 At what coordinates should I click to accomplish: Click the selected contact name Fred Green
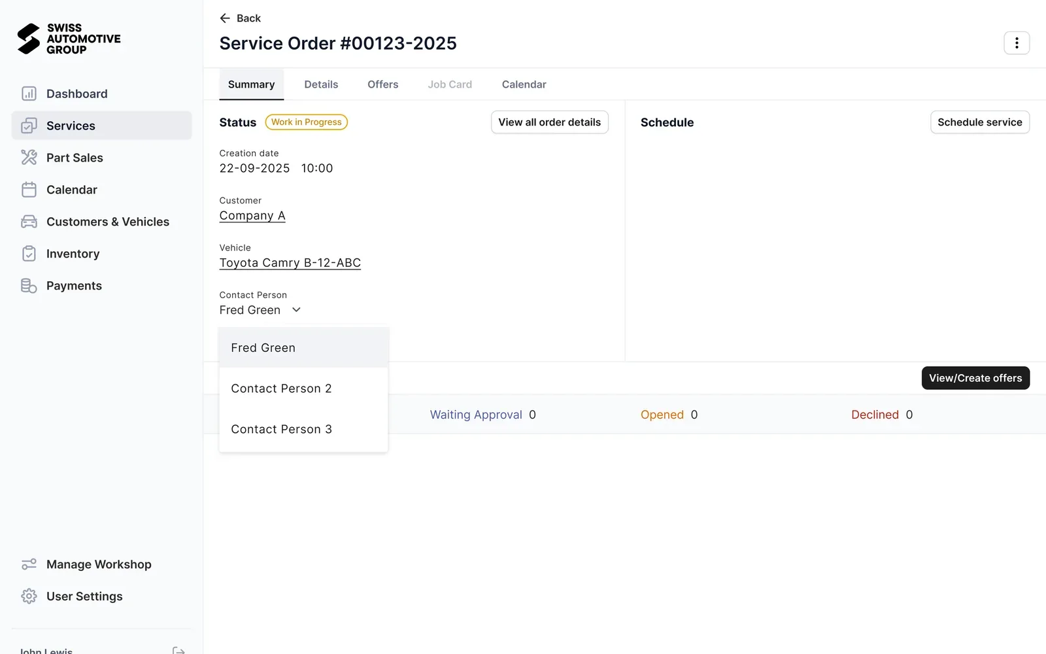pos(250,310)
